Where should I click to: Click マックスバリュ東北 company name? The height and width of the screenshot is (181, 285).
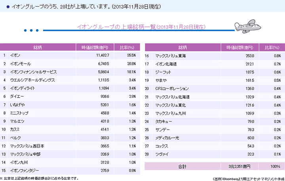171,105
